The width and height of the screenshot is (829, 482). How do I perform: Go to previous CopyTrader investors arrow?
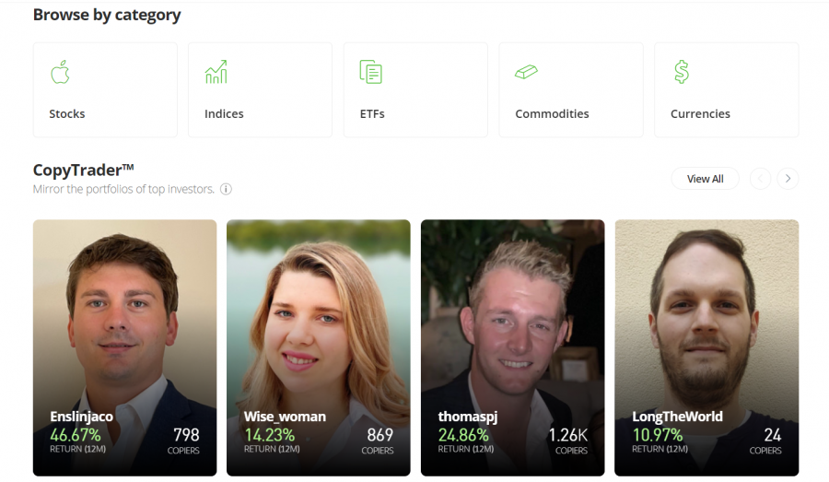[760, 179]
